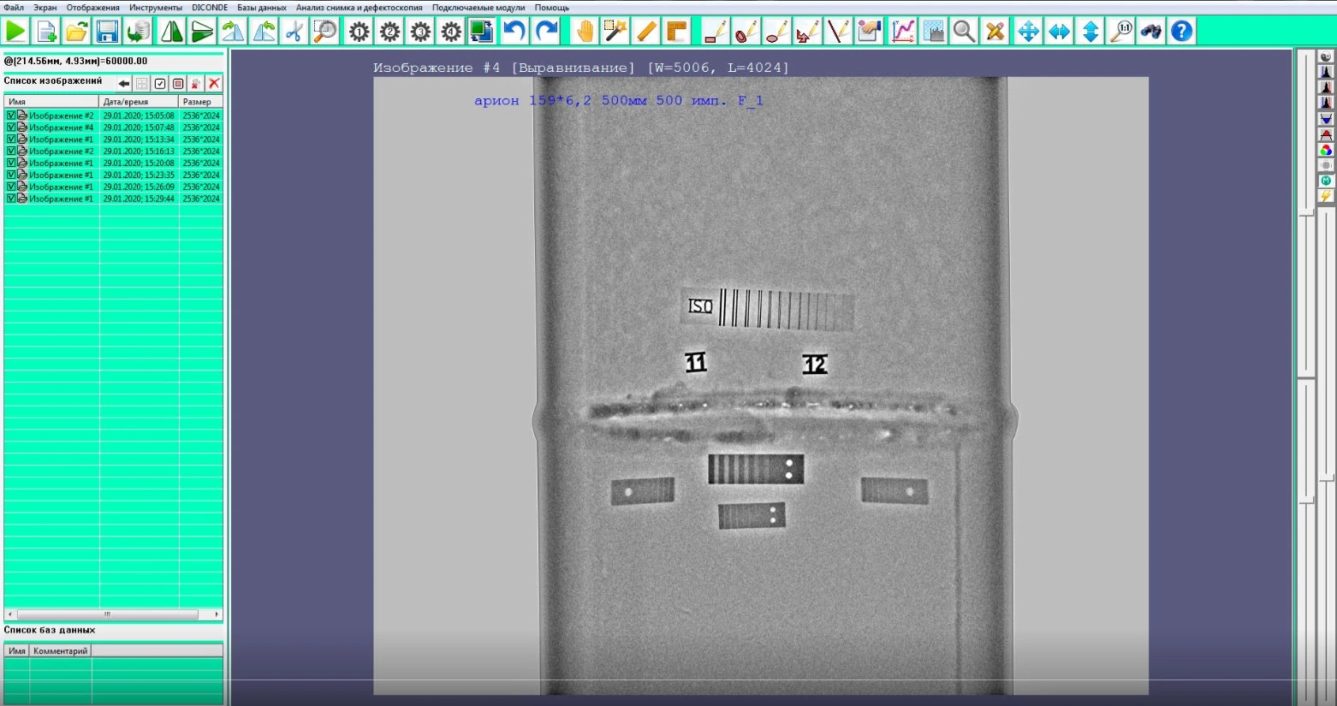Click the gear icon numbered 3
The image size is (1337, 706).
pyautogui.click(x=420, y=32)
